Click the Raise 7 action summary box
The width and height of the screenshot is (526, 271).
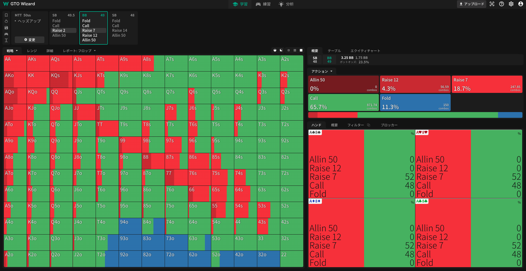487,84
